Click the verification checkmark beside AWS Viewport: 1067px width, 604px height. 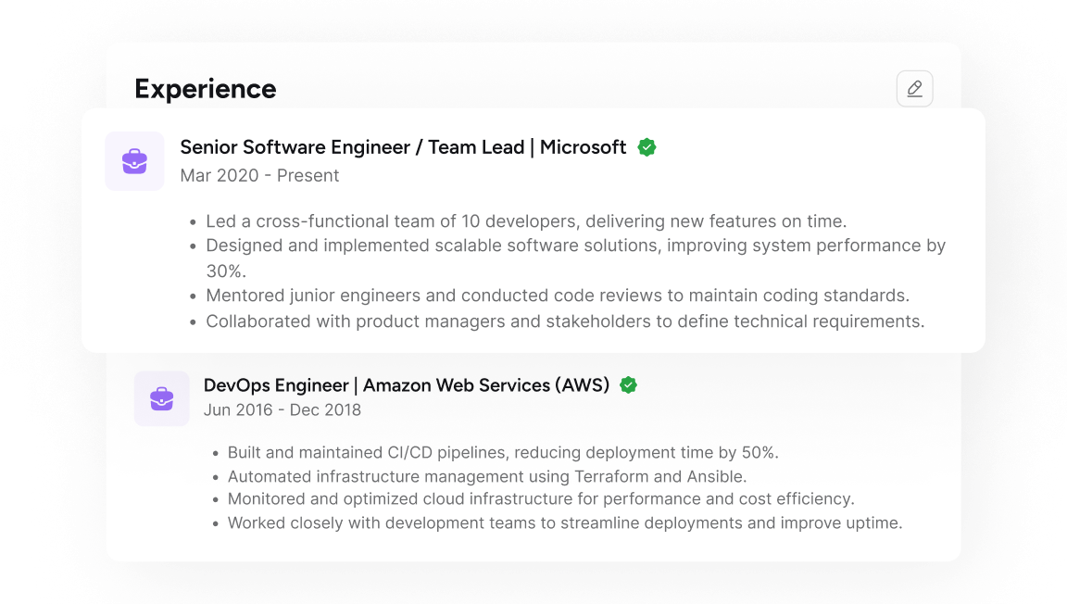click(628, 384)
